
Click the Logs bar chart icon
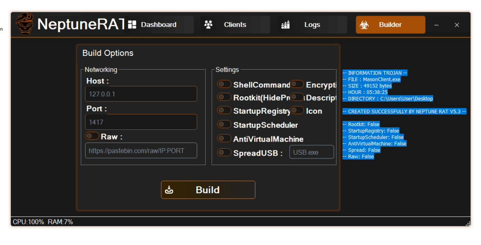pyautogui.click(x=286, y=25)
